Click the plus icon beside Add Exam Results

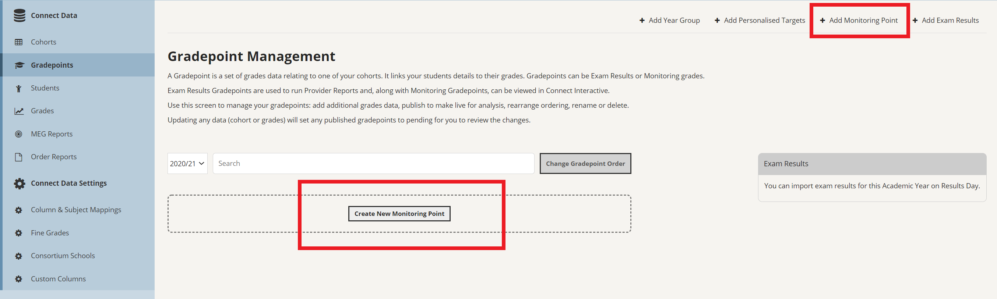tap(915, 21)
